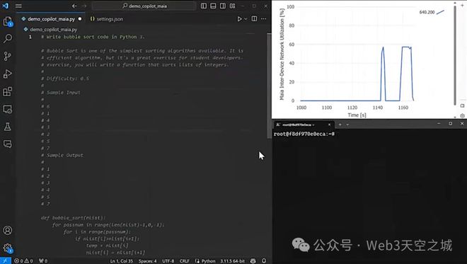Open the Run and Debug view
467x264 pixels.
pyautogui.click(x=8, y=74)
